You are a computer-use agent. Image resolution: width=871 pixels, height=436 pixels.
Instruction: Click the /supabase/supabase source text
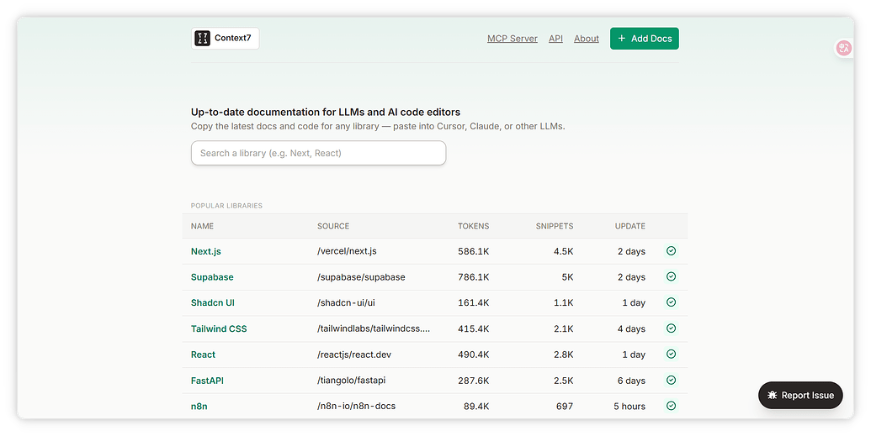pyautogui.click(x=361, y=276)
